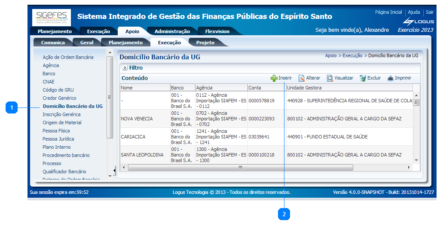
Task: Click the Imprimir printer icon
Action: pyautogui.click(x=390, y=78)
